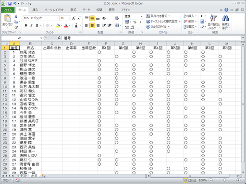Toggle center horizontal alignment

coord(92,25)
